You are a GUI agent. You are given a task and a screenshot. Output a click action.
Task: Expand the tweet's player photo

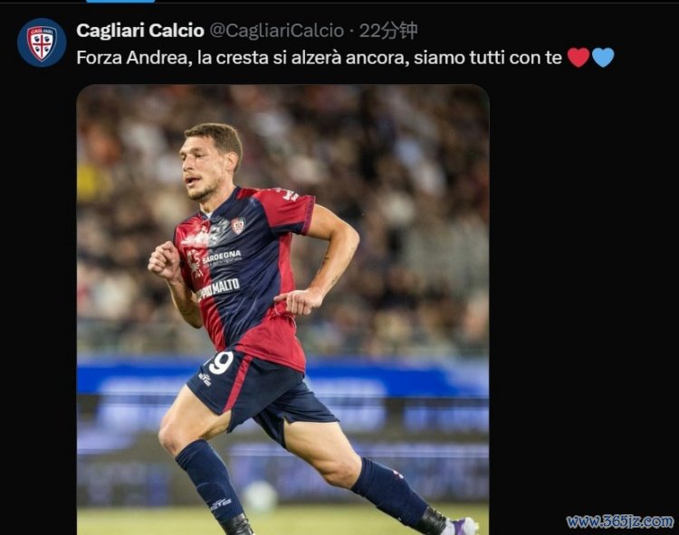(x=282, y=309)
